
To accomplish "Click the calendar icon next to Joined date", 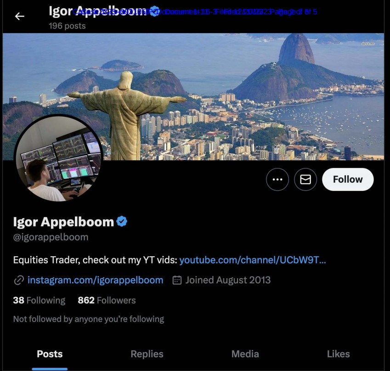I will tap(177, 280).
